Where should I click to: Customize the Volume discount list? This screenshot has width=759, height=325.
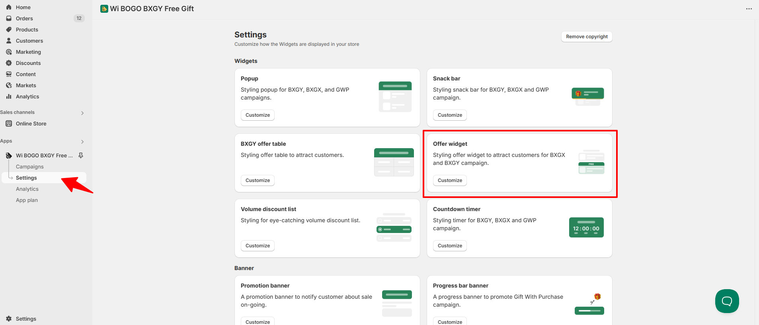258,246
